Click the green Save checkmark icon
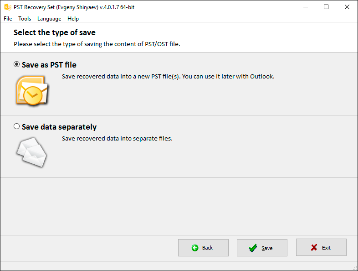The image size is (358, 271). 253,248
